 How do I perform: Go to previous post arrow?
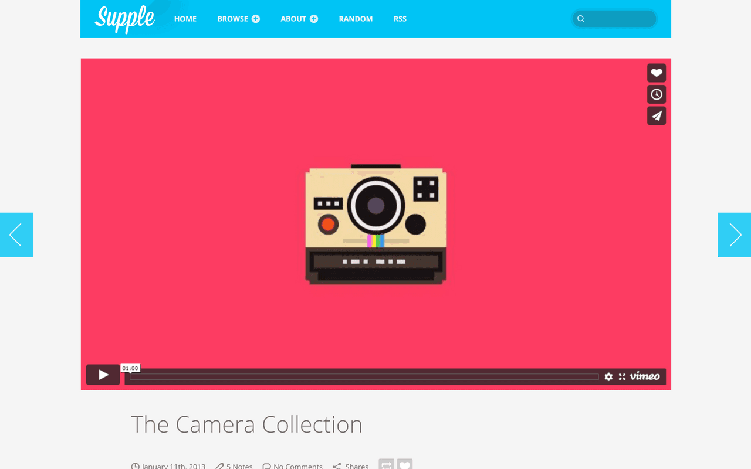click(x=16, y=235)
